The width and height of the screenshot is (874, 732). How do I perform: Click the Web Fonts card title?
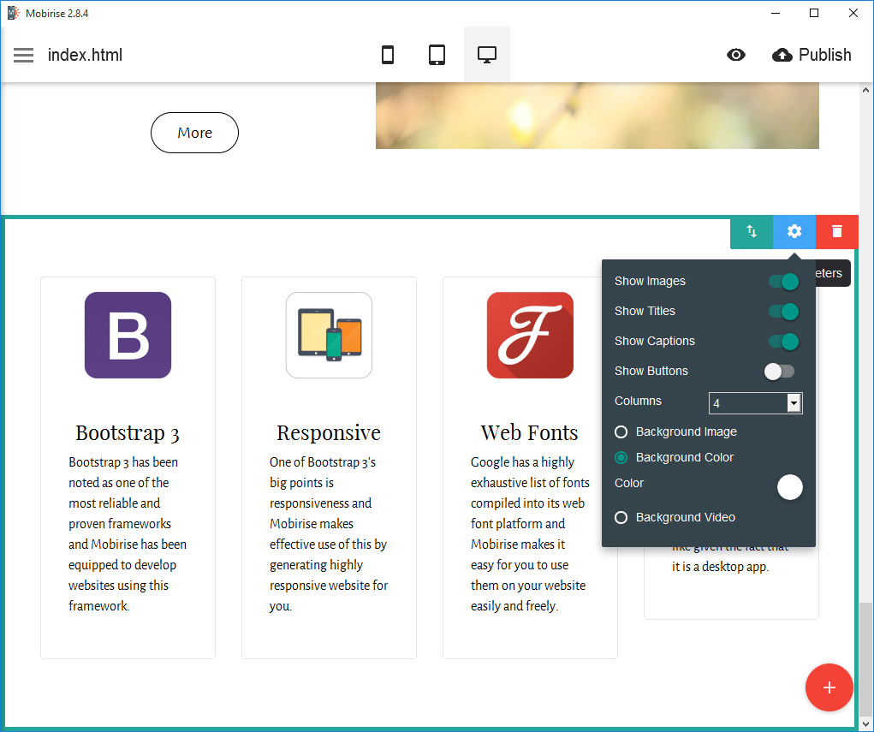point(530,432)
